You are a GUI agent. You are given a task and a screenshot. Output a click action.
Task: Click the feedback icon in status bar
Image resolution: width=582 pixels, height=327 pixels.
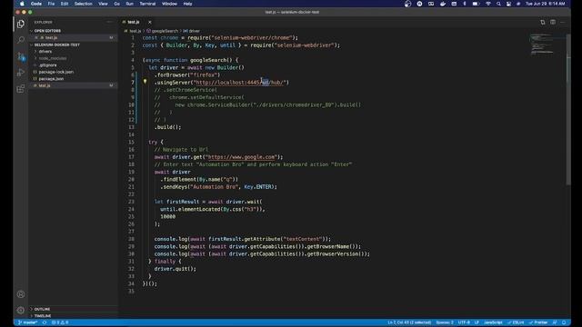[x=555, y=322]
